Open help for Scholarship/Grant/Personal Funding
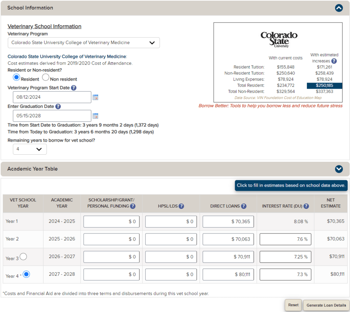 pyautogui.click(x=133, y=206)
